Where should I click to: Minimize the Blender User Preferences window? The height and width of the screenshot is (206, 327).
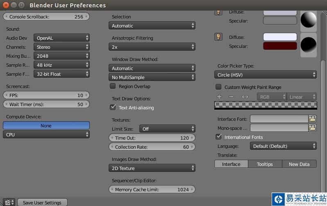click(14, 5)
